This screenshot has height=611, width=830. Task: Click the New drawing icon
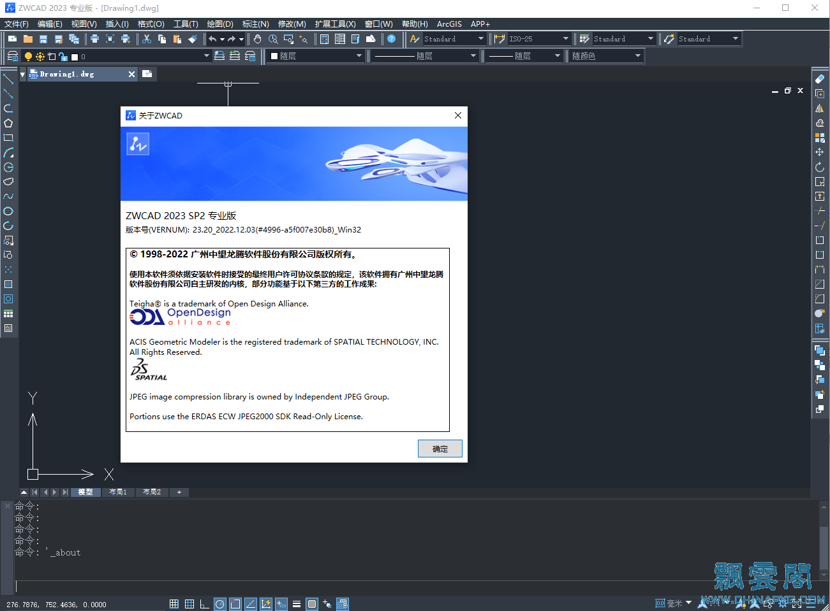tap(12, 39)
